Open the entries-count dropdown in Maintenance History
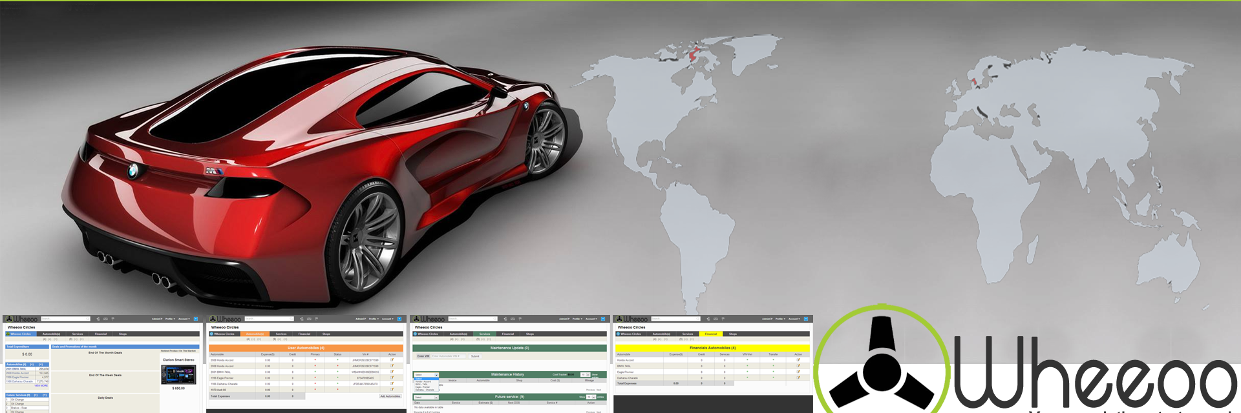Screen dimensions: 1241x413 pyautogui.click(x=585, y=375)
